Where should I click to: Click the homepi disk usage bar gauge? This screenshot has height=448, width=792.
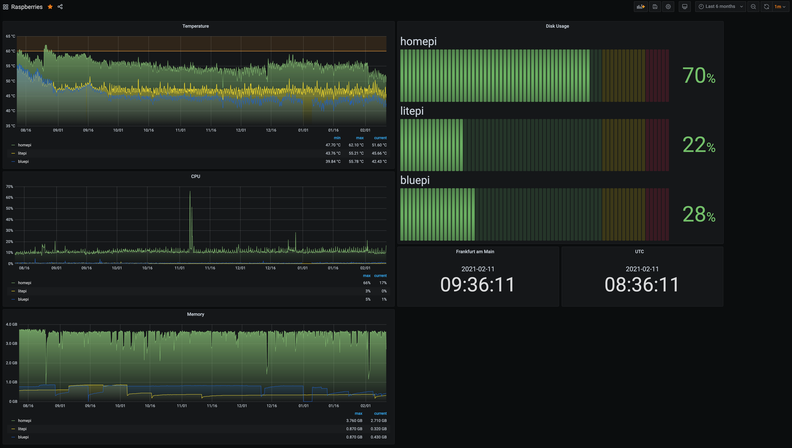coord(534,76)
